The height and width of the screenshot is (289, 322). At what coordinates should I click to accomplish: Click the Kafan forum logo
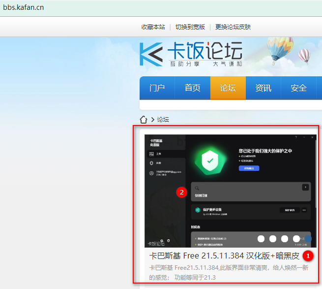tap(191, 54)
